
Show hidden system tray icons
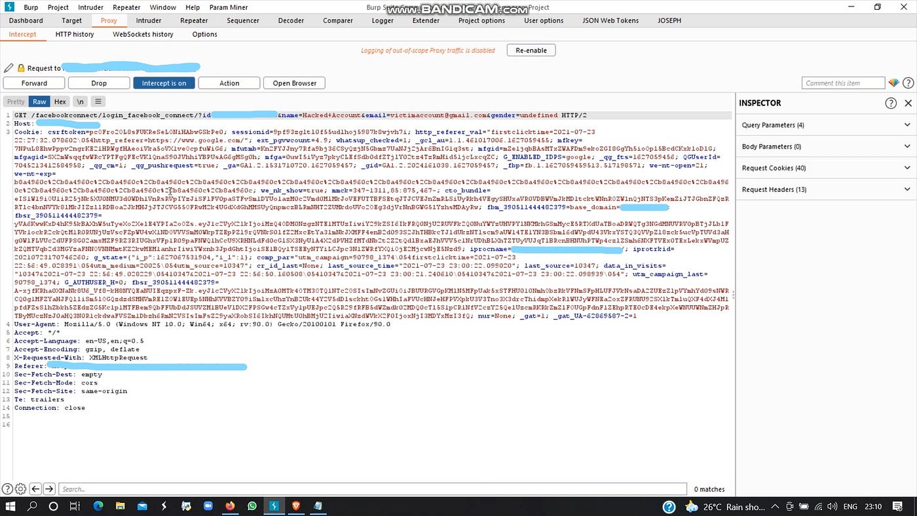(774, 506)
